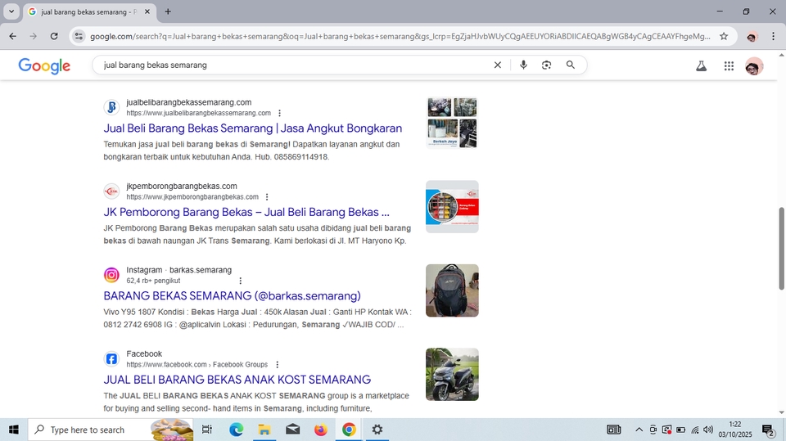
Task: Open the clock and date 03/10/2025
Action: point(735,430)
